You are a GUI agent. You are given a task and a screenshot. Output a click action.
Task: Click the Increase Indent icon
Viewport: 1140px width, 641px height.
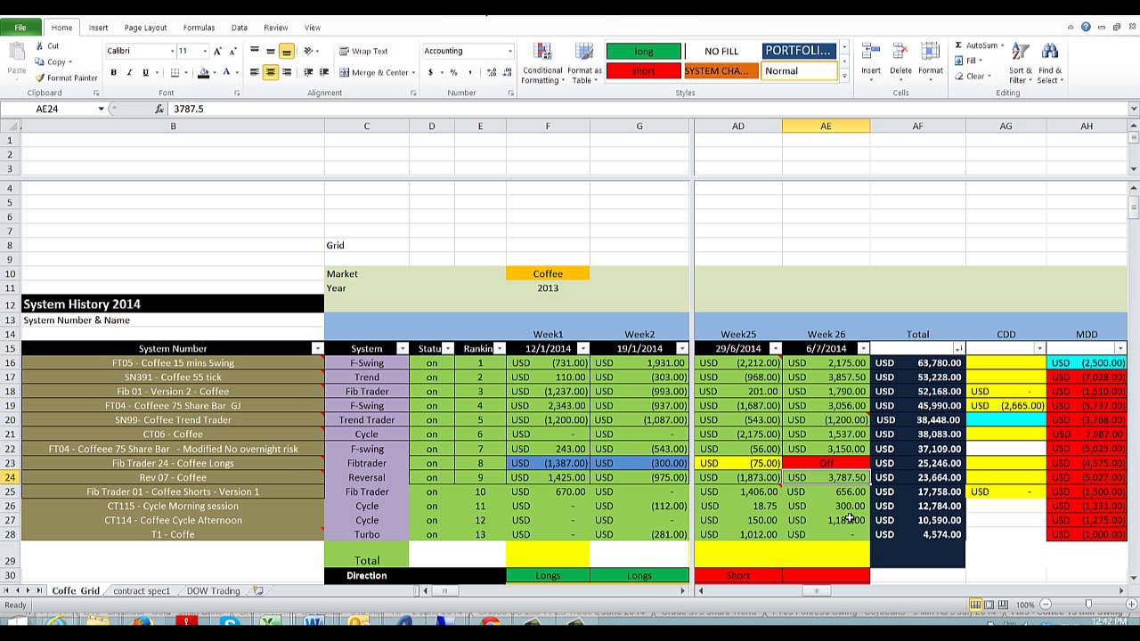[x=324, y=72]
